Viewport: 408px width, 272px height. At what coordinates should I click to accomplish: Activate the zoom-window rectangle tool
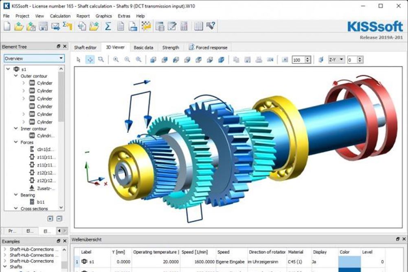point(101,59)
